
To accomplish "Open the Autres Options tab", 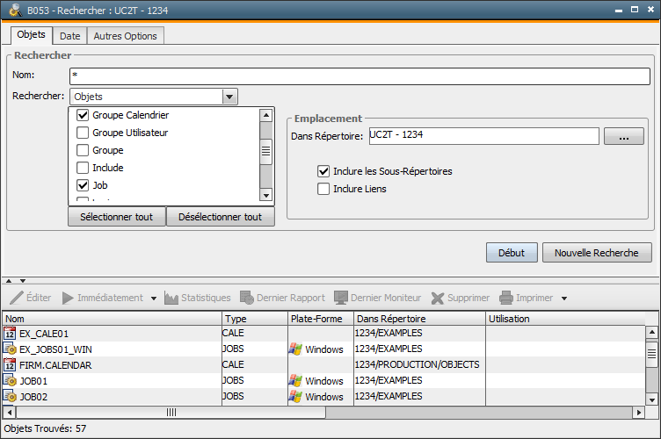I will point(125,36).
